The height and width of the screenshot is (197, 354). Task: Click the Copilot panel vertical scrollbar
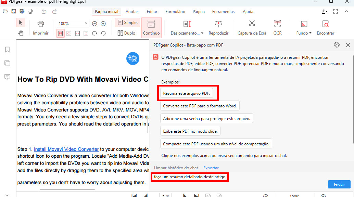[353, 99]
